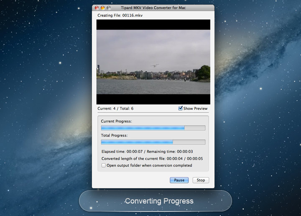Close the Tipard MKV Video Converter window
The image size is (301, 216).
97,8
